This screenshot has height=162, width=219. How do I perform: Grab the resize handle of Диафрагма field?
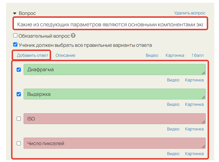(204, 73)
